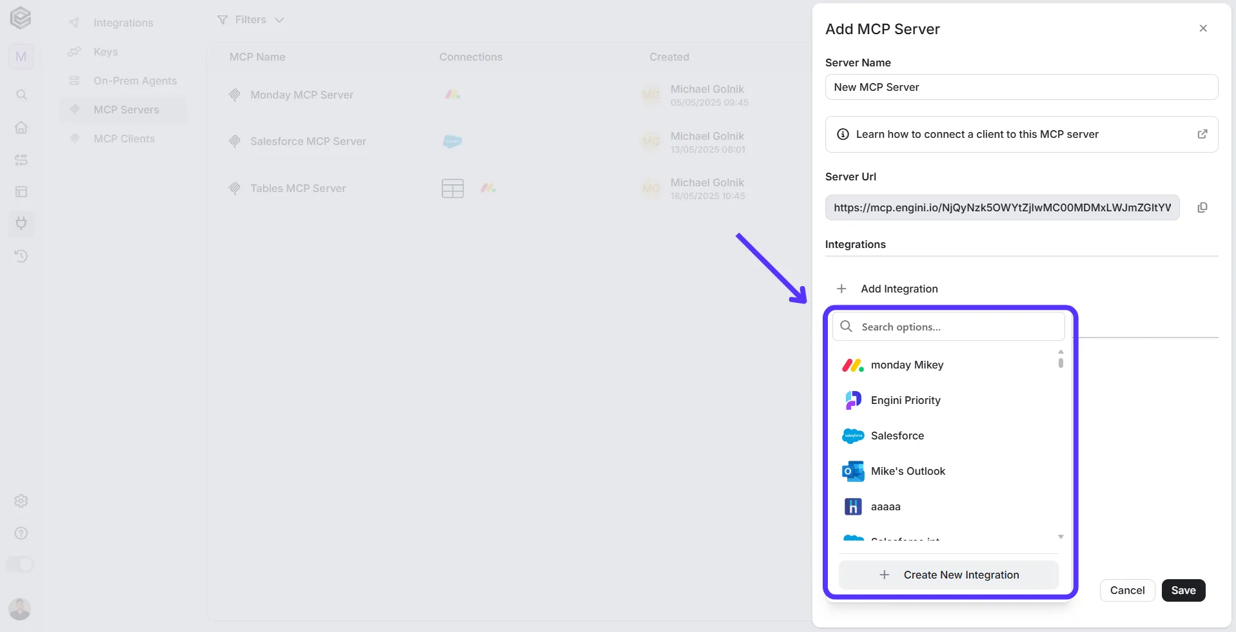
Task: Copy the server URL with copy icon
Action: click(x=1202, y=207)
